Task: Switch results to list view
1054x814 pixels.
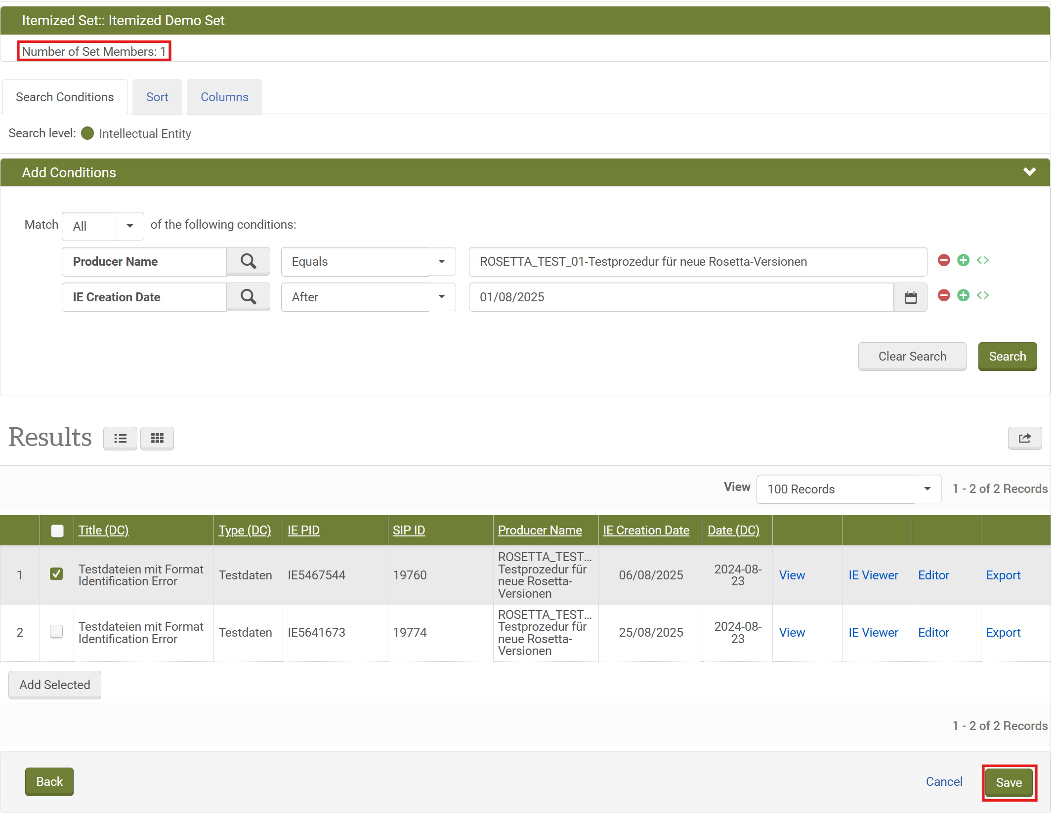Action: [120, 438]
